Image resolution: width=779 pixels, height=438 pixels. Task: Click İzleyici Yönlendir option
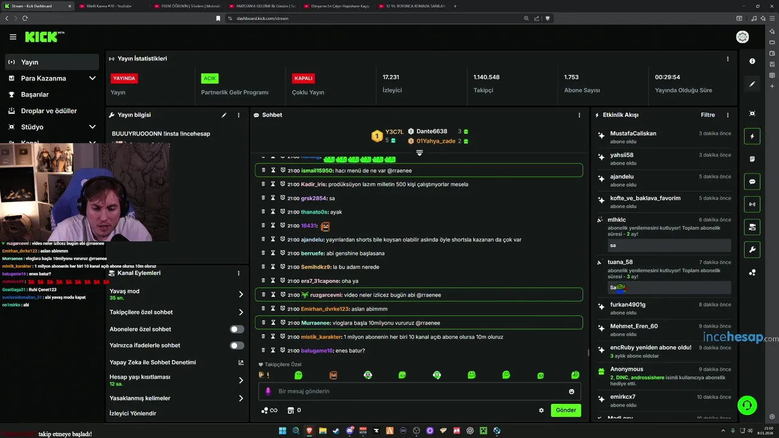click(133, 414)
